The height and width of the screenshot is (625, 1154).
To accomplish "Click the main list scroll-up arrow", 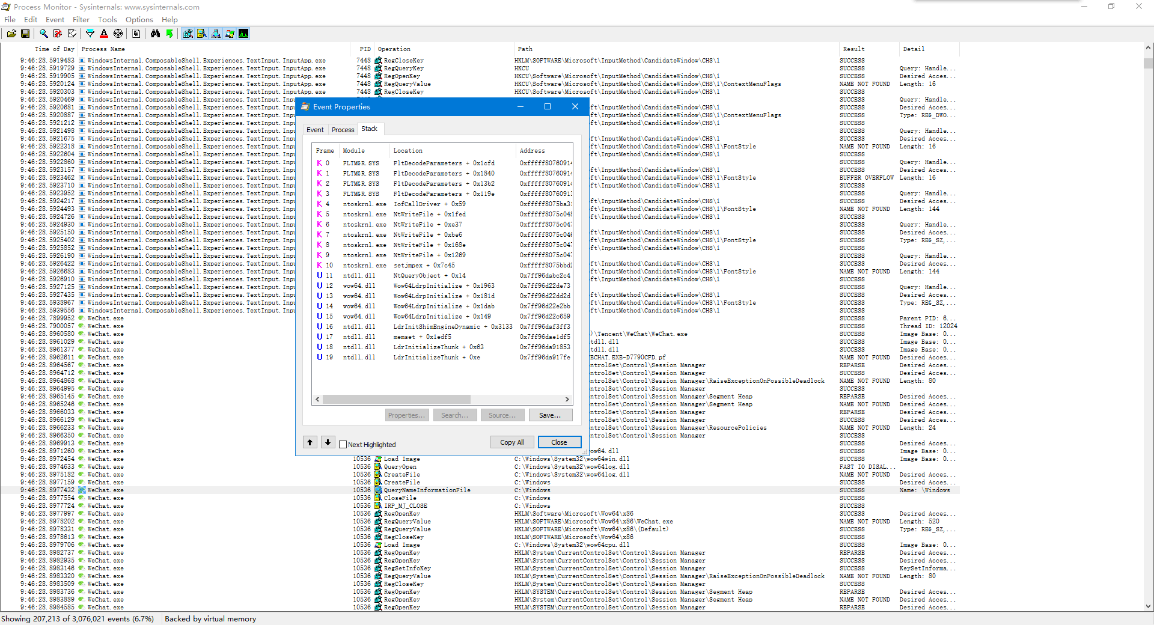I will click(x=1148, y=47).
